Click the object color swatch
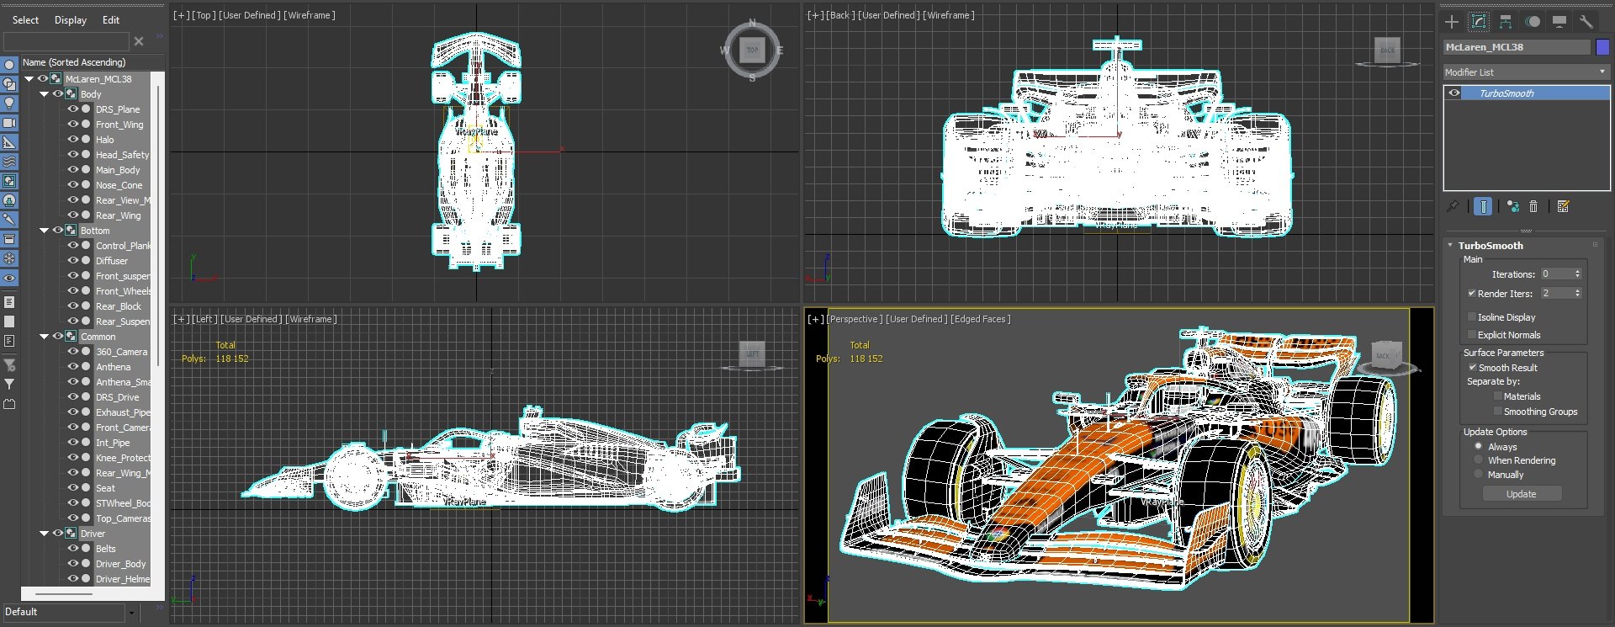This screenshot has width=1615, height=627. click(1602, 47)
